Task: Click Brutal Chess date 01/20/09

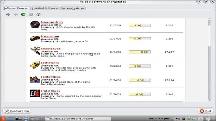Action: coord(115,94)
